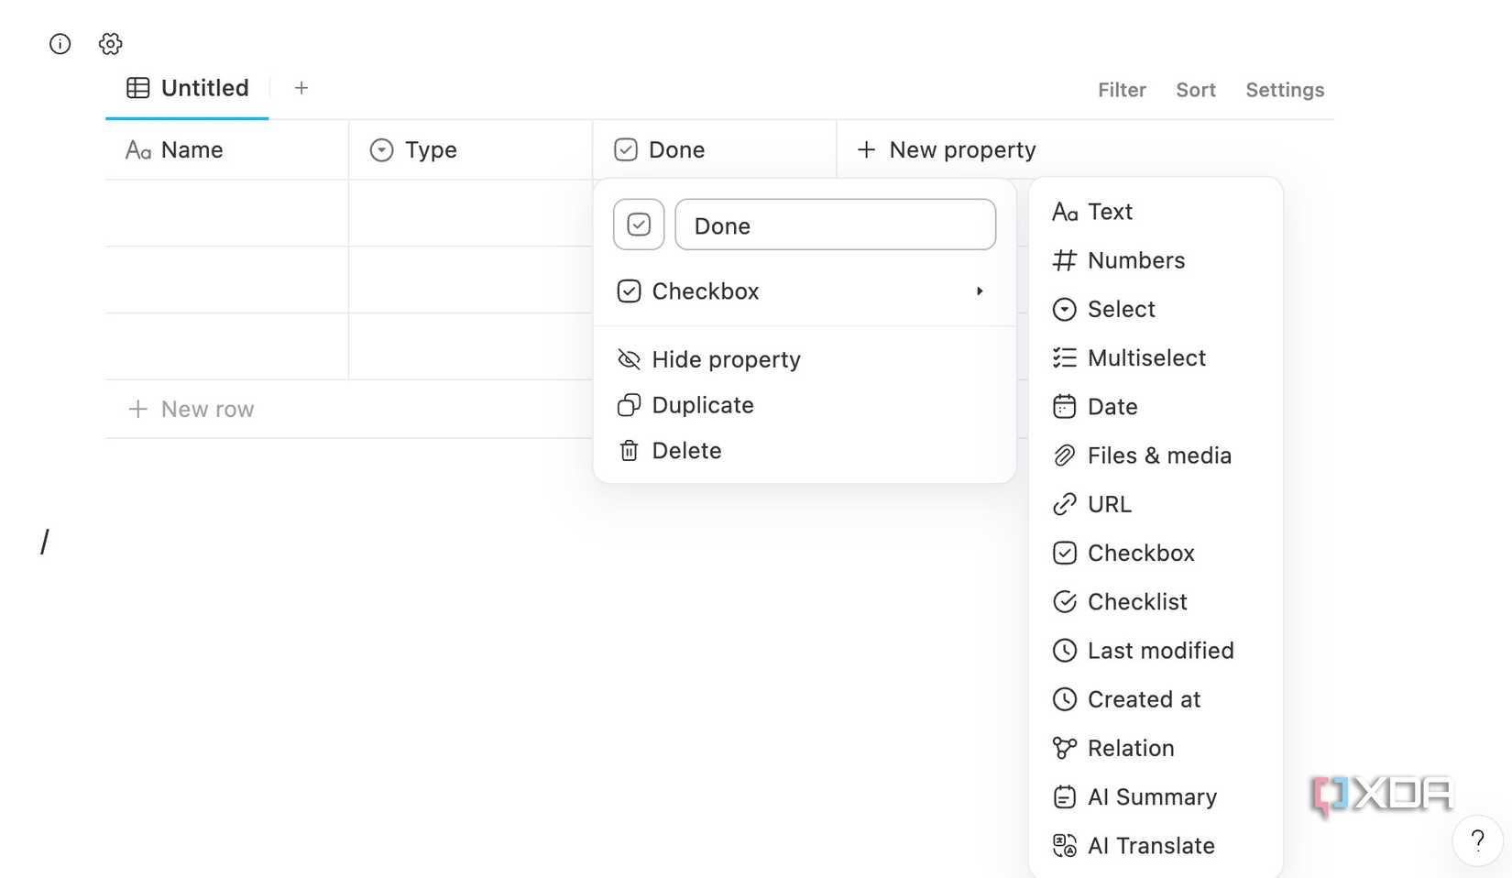Click the Name column header
The width and height of the screenshot is (1512, 878).
[x=227, y=149]
